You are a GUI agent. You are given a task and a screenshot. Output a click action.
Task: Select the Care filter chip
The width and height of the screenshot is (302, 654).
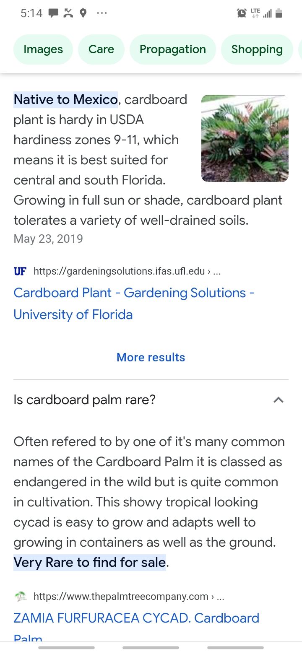pyautogui.click(x=101, y=49)
